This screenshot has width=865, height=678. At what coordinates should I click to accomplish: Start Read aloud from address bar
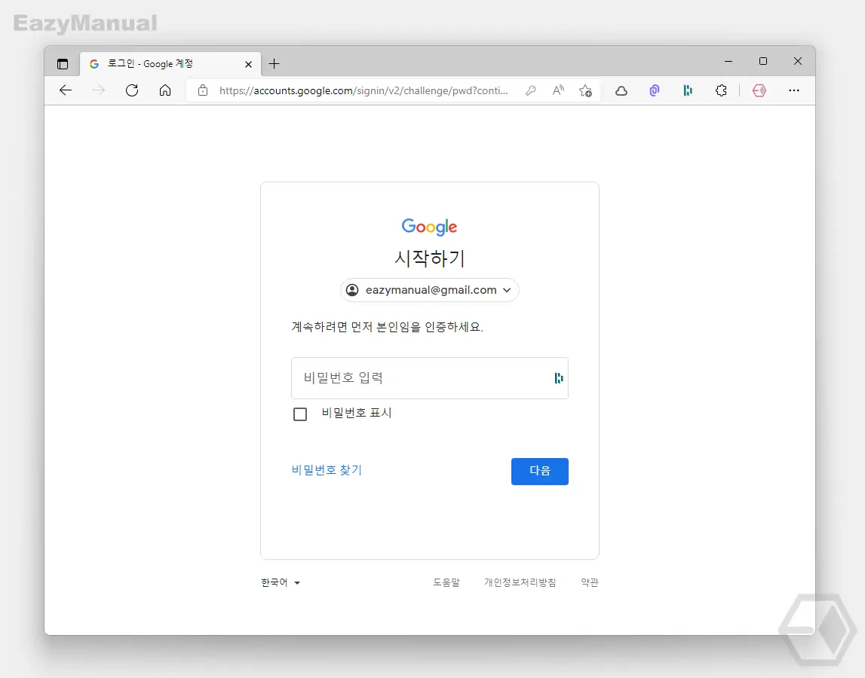558,90
